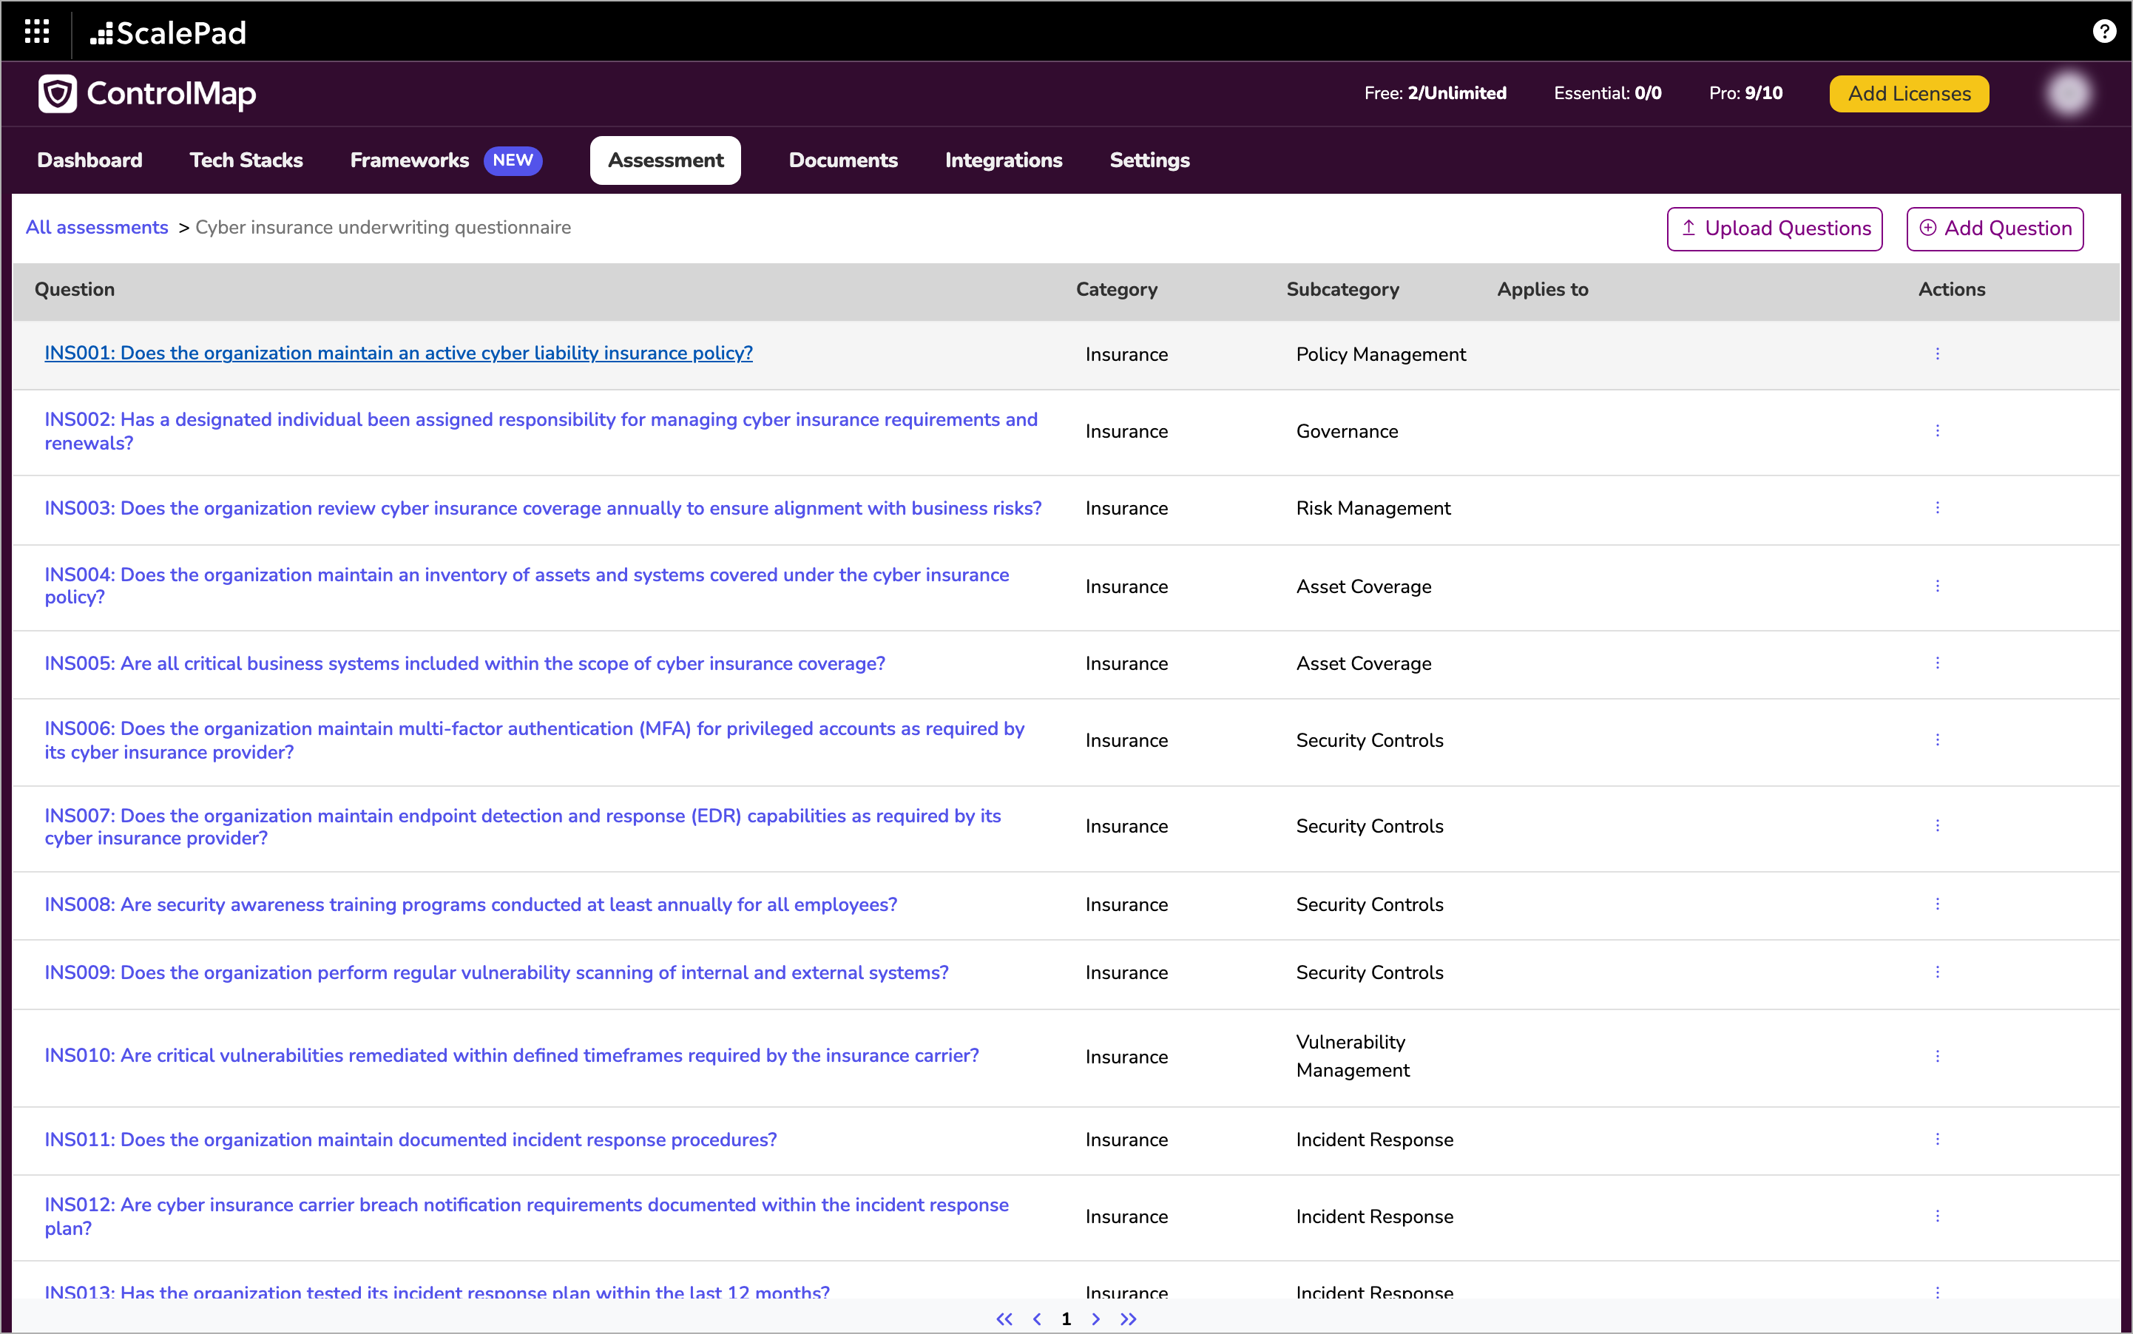Click the Subcategory column header

click(1342, 289)
